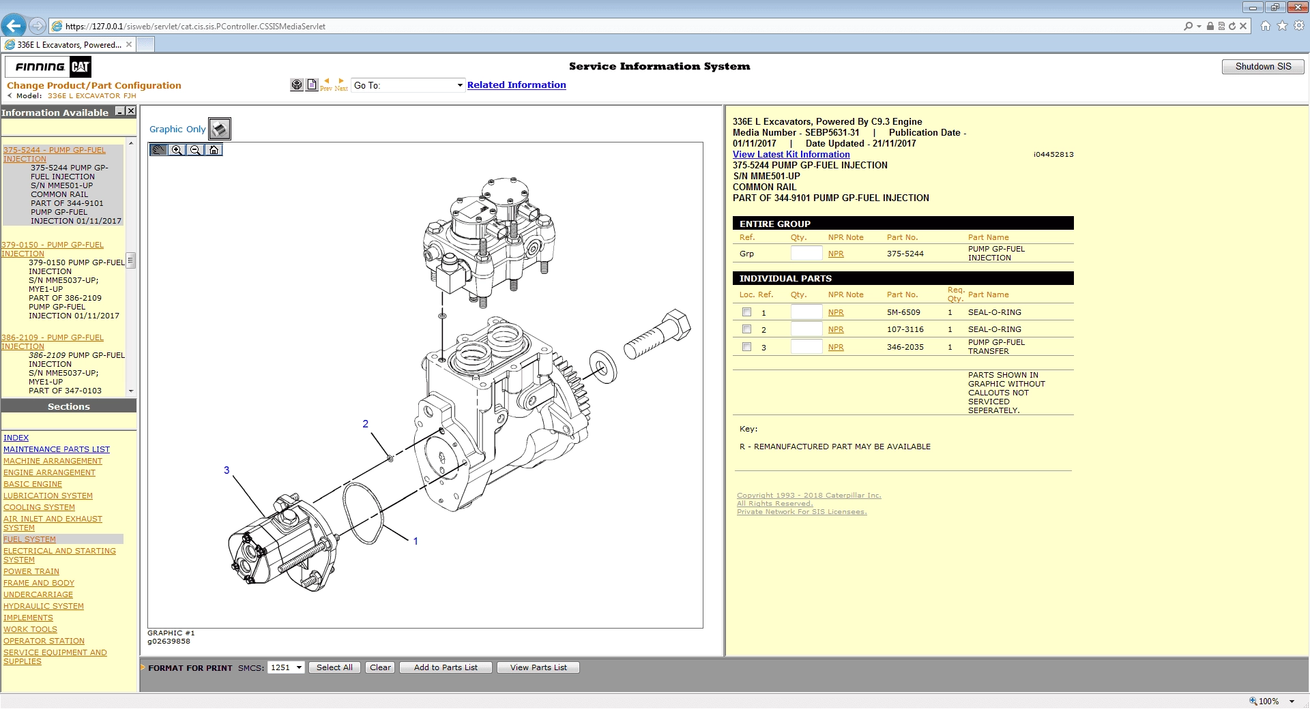Click the compatibility view icon in address bar
The width and height of the screenshot is (1310, 709).
click(x=1221, y=26)
